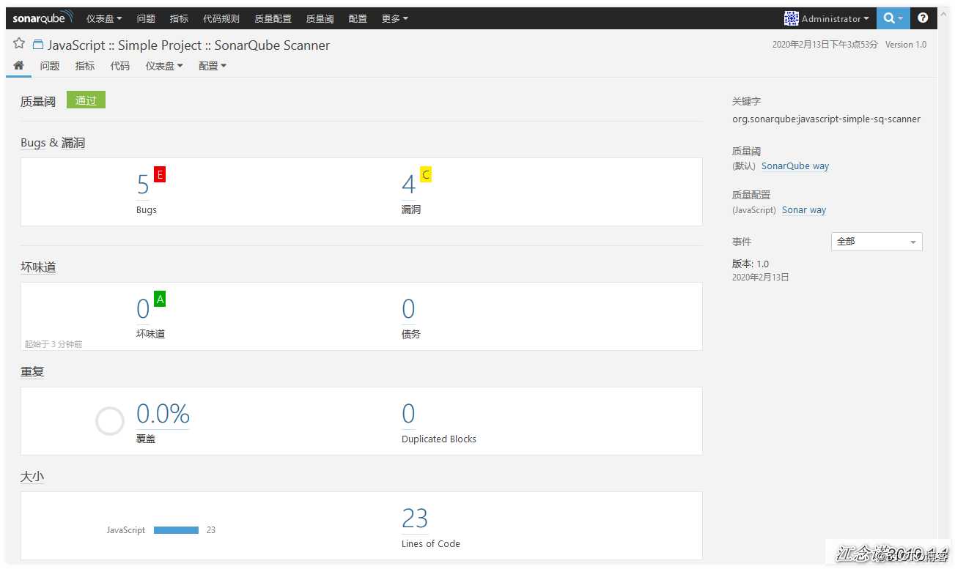Screen dimensions: 955x569
Task: Switch to the project 代码 tab
Action: [x=120, y=66]
